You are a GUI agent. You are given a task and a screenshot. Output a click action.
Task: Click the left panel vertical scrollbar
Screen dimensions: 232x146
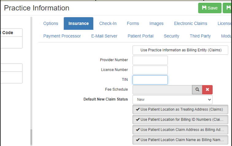31,81
